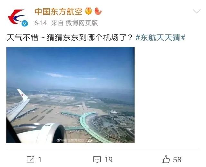Tap the repost share icon
The width and height of the screenshot is (206, 167).
[31, 159]
